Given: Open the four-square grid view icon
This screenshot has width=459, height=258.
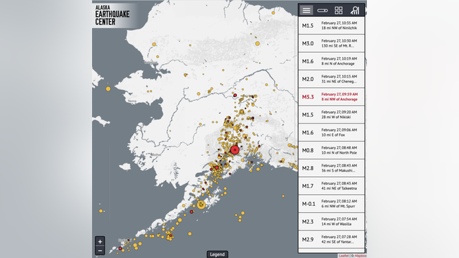Looking at the screenshot, I should point(338,10).
